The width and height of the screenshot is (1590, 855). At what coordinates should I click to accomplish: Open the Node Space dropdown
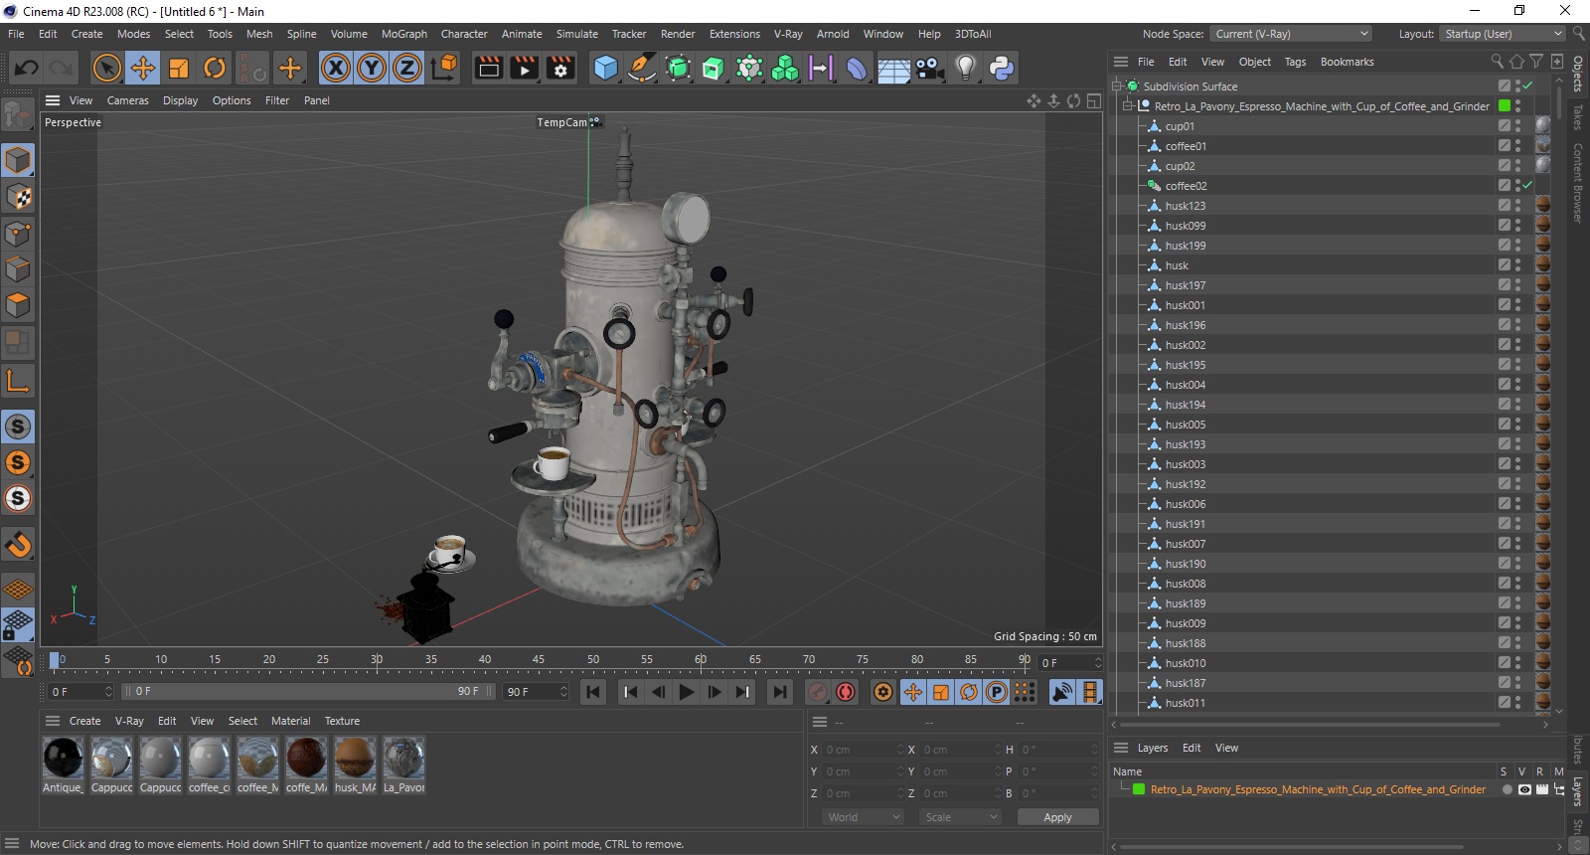tap(1291, 34)
